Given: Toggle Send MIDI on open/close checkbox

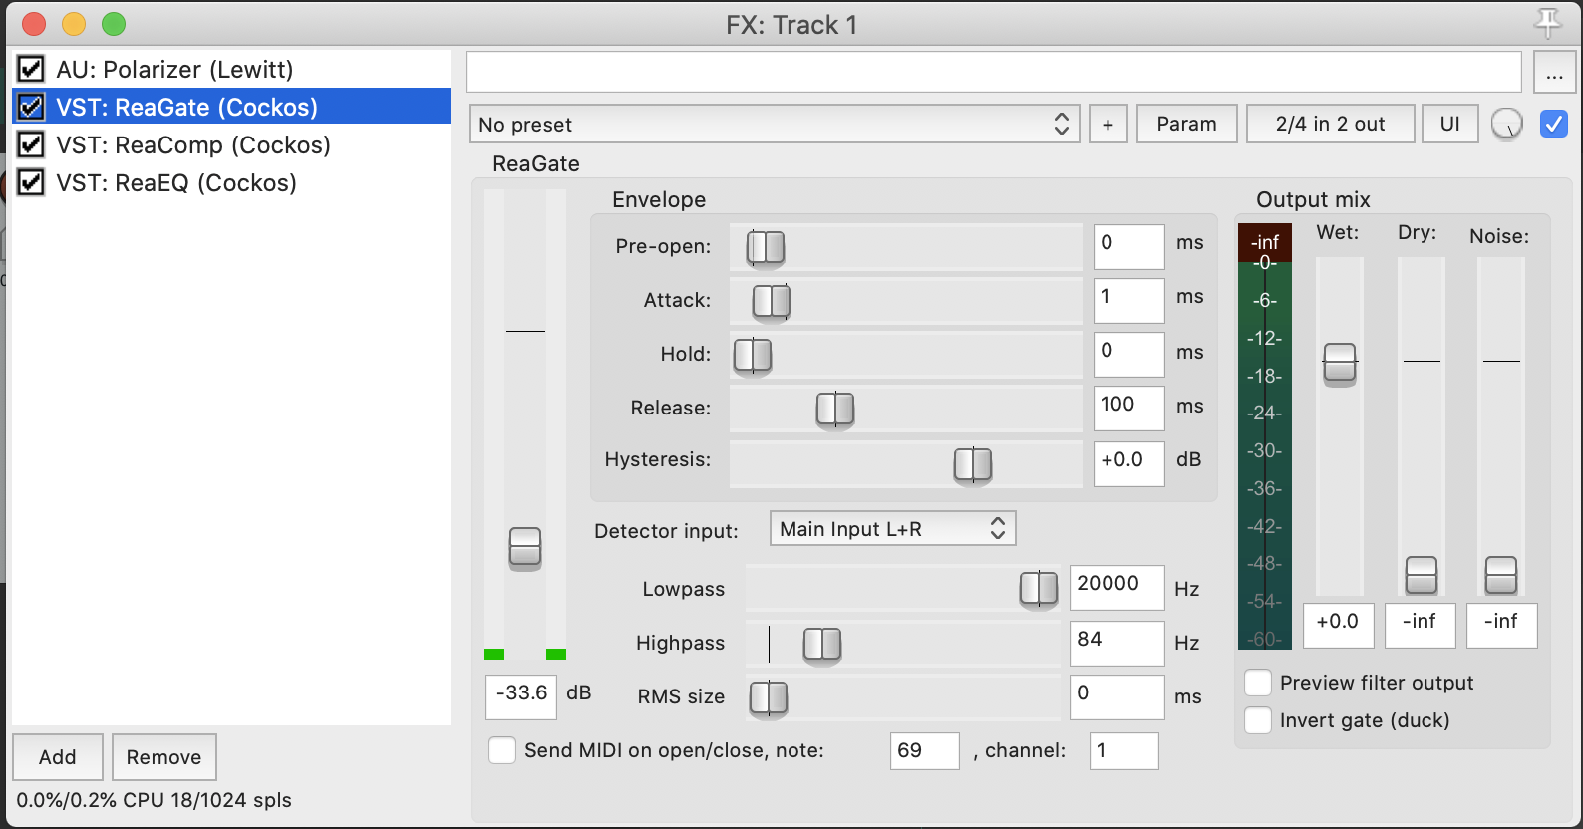Looking at the screenshot, I should (x=502, y=750).
